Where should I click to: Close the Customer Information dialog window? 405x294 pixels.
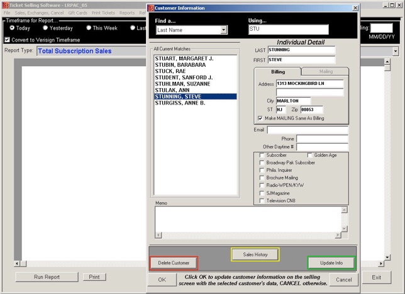[355, 8]
